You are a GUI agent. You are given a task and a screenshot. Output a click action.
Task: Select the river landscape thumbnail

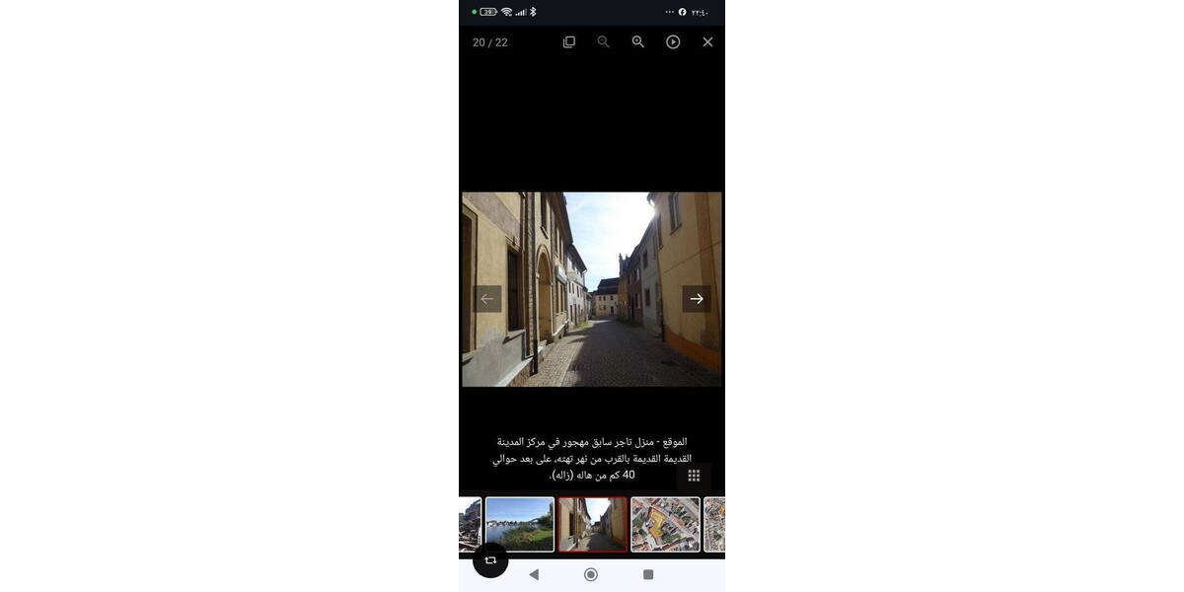click(520, 524)
